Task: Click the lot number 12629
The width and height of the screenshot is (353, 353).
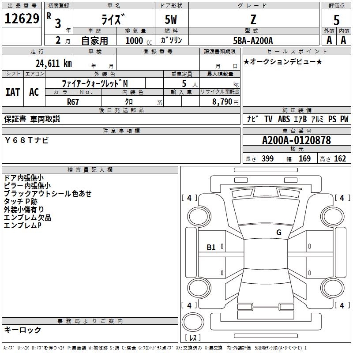Action: (x=22, y=19)
